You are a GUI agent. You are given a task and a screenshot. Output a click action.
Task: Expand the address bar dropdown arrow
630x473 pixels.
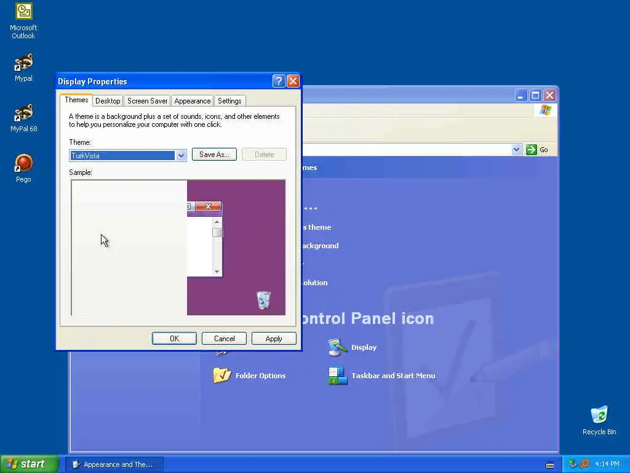pyautogui.click(x=516, y=150)
